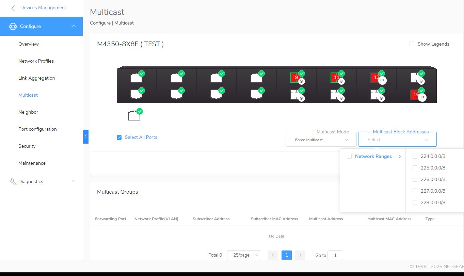Select the SFP port right of port 13
The height and width of the screenshot is (276, 464).
(416, 78)
